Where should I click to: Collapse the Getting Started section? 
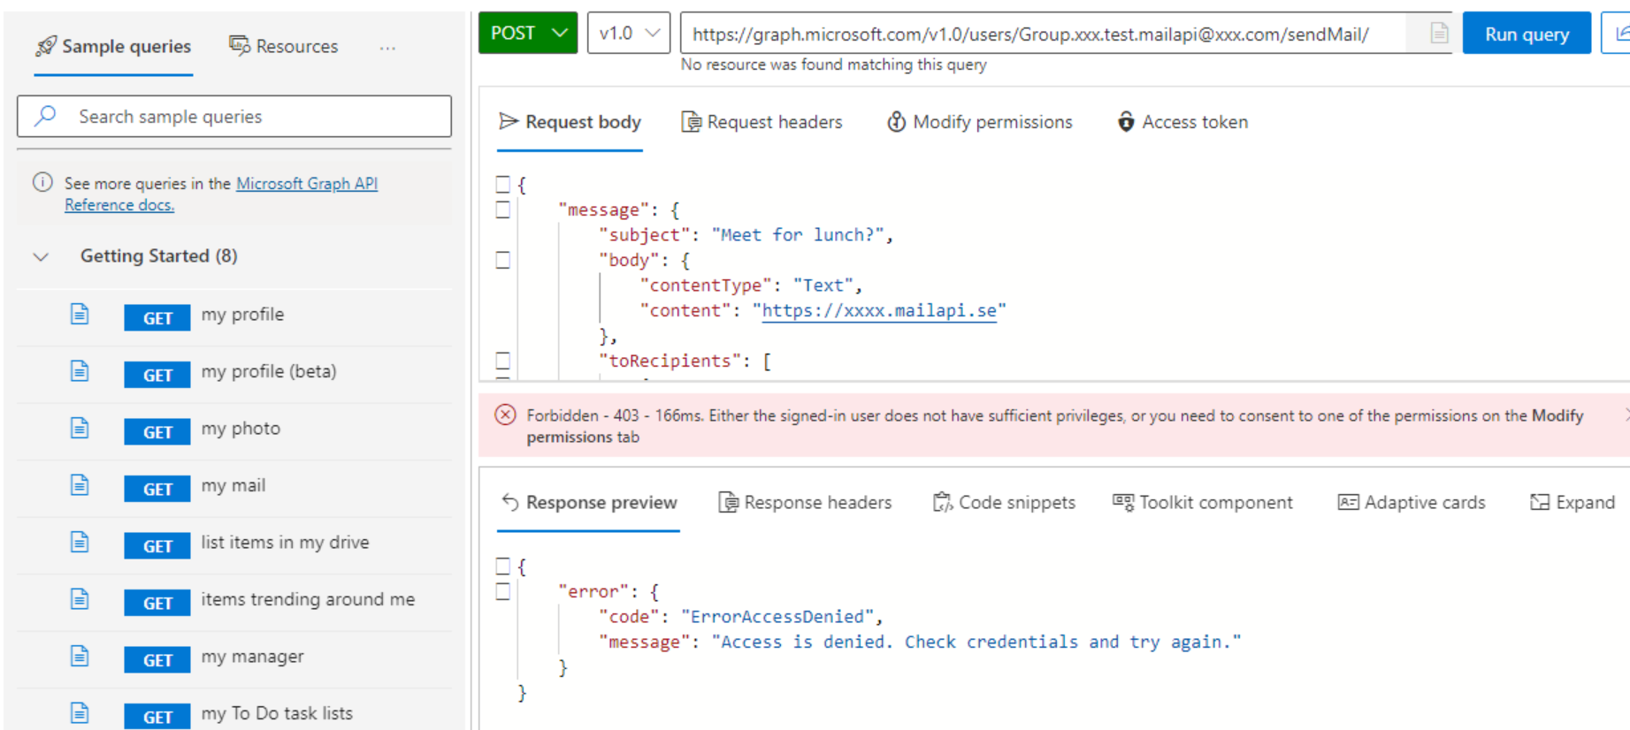point(41,256)
